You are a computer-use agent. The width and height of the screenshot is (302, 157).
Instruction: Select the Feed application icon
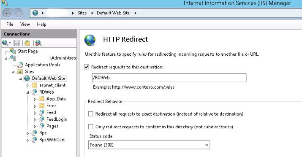[x=41, y=113]
